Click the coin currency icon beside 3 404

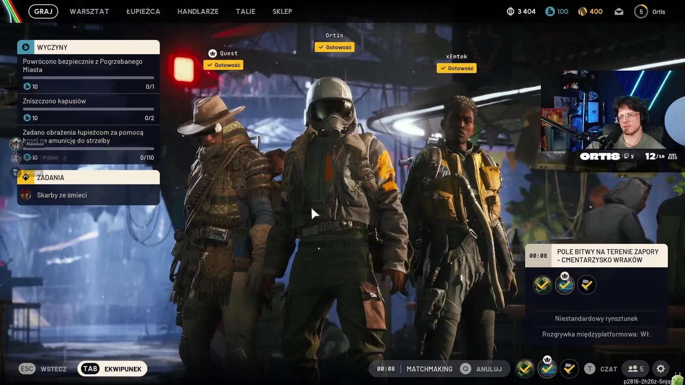(x=510, y=11)
